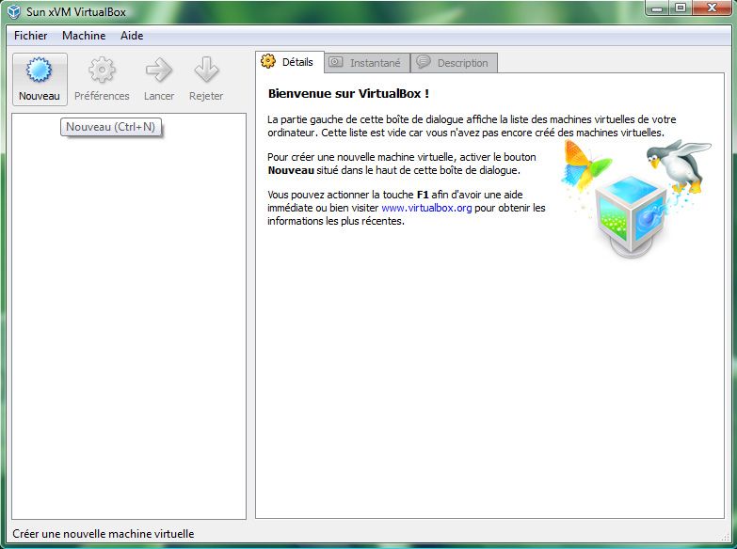The height and width of the screenshot is (549, 737).
Task: Click the Lancer arrow icon
Action: click(x=159, y=70)
